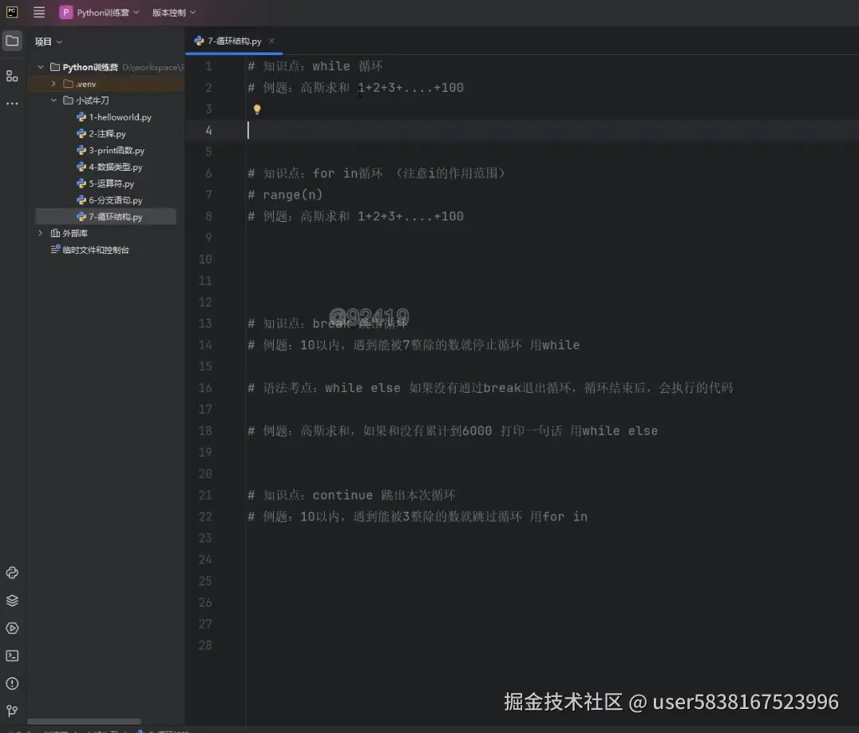The height and width of the screenshot is (733, 859).
Task: Click the lightbulb intention icon near line 3
Action: pyautogui.click(x=255, y=109)
